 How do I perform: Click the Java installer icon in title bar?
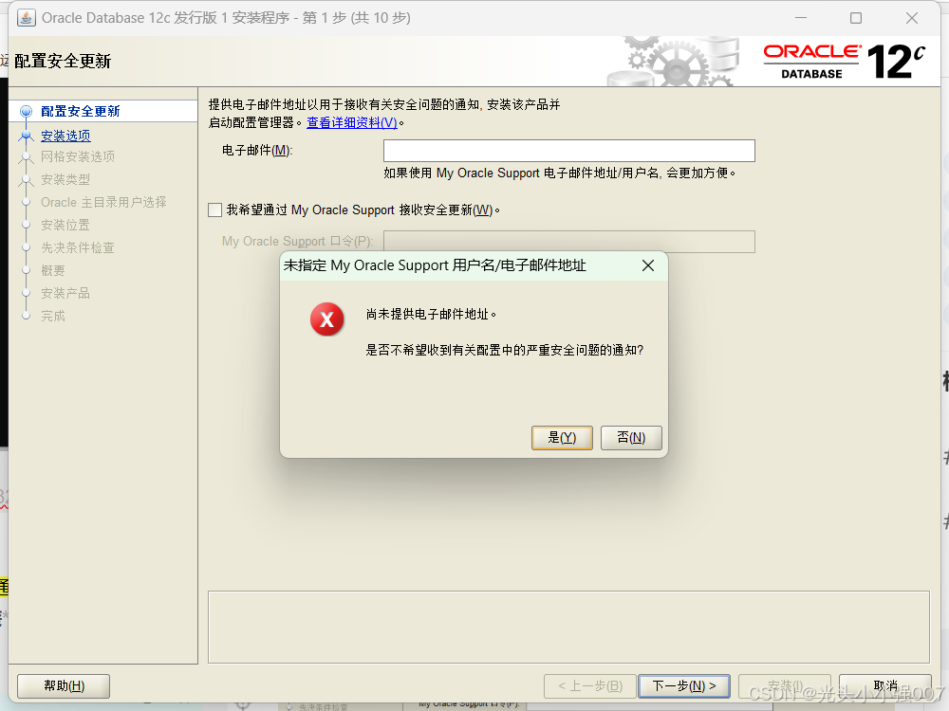pos(26,17)
